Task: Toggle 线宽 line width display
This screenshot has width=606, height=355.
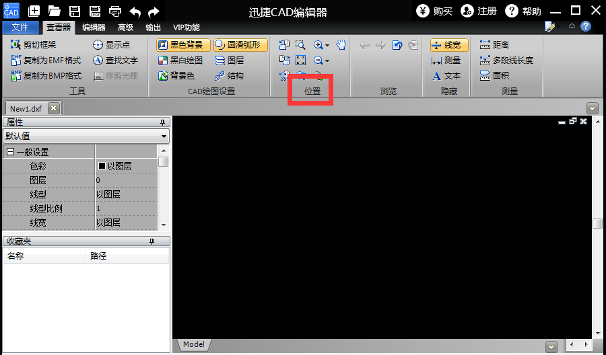Action: pos(449,45)
